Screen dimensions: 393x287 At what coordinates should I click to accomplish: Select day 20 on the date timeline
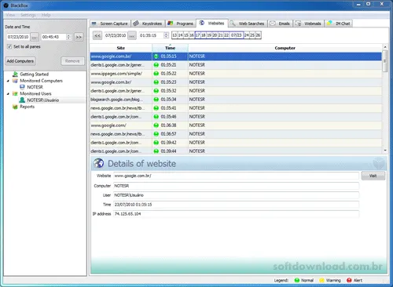215,35
